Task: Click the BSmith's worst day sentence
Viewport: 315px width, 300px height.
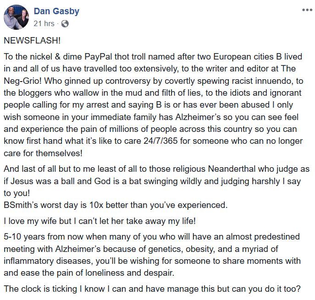Action: pyautogui.click(x=116, y=205)
